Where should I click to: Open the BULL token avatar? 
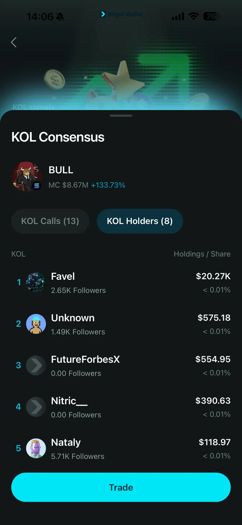[26, 177]
